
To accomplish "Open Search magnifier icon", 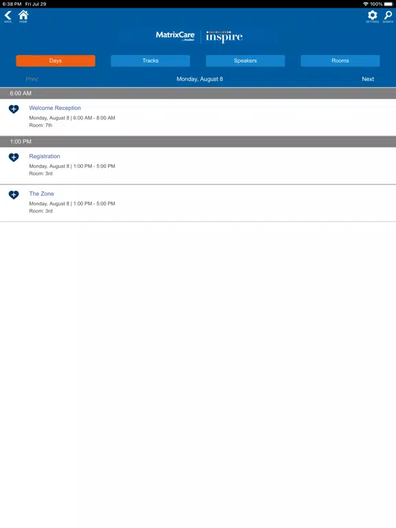I will 388,16.
